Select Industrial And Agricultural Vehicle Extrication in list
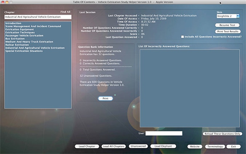 click(x=35, y=48)
